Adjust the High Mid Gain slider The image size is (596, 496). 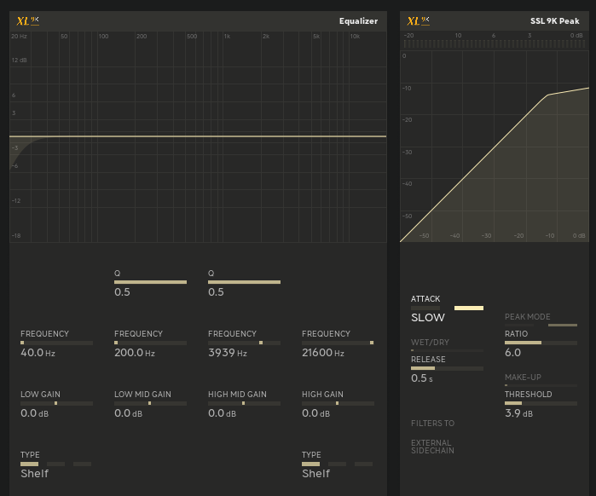click(244, 403)
